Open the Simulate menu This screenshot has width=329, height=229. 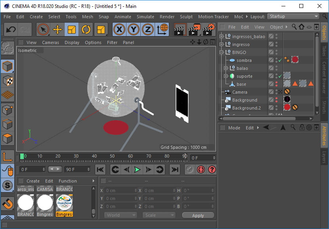point(145,17)
